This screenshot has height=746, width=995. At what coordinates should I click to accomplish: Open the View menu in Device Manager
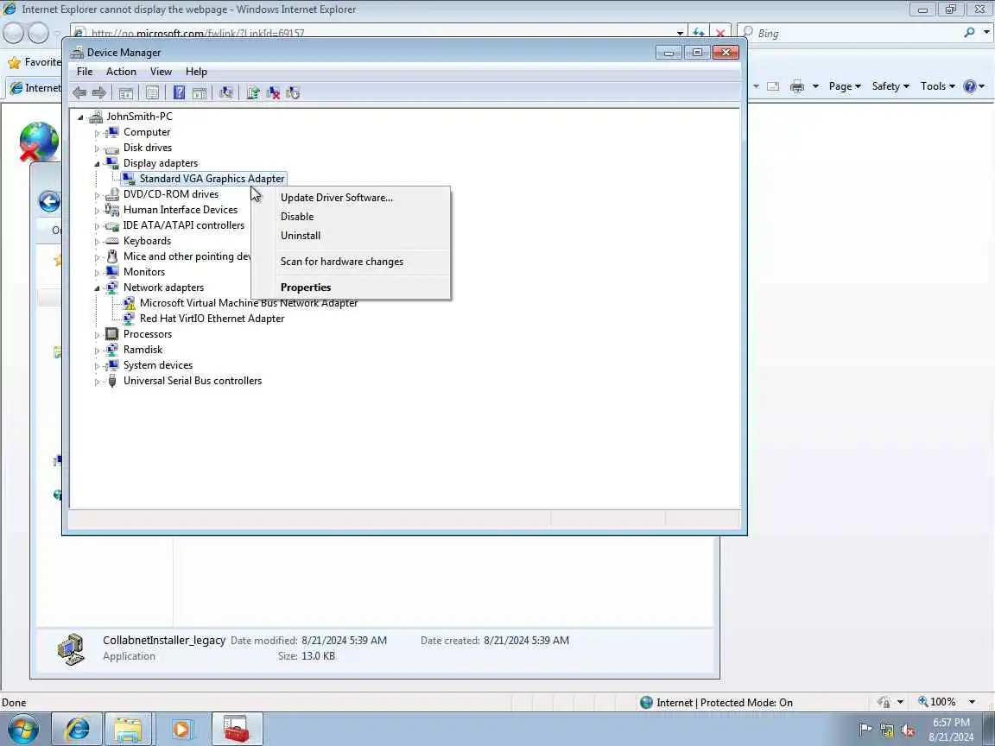[161, 72]
